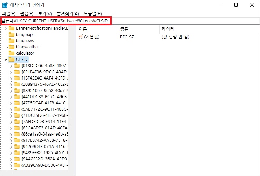Expand the {1BF42E4C-4AF4-4CFD- key
260x176 pixels.
click(x=11, y=78)
